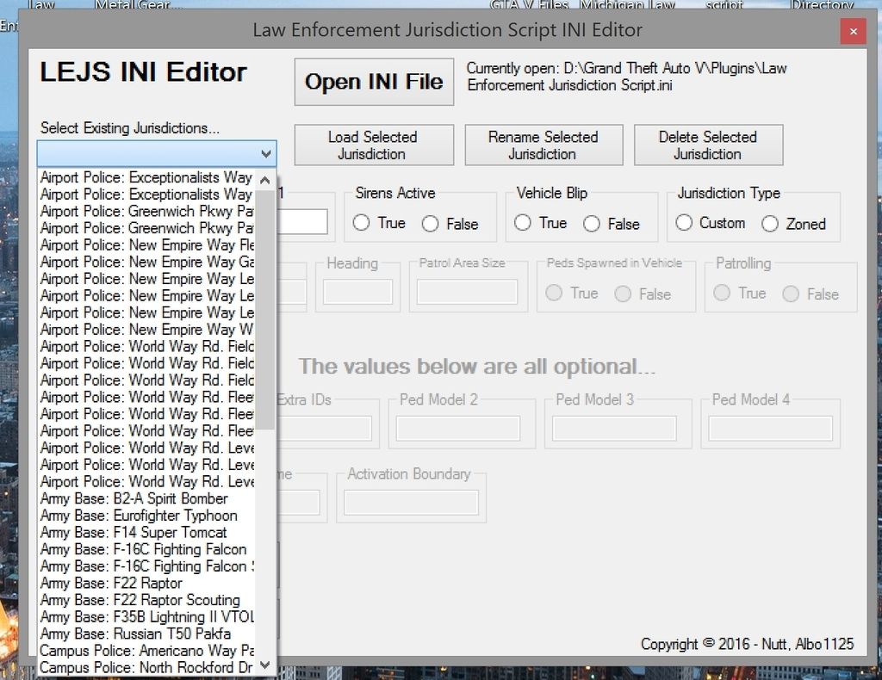Choose Custom jurisdiction type
The image size is (882, 680).
(684, 223)
